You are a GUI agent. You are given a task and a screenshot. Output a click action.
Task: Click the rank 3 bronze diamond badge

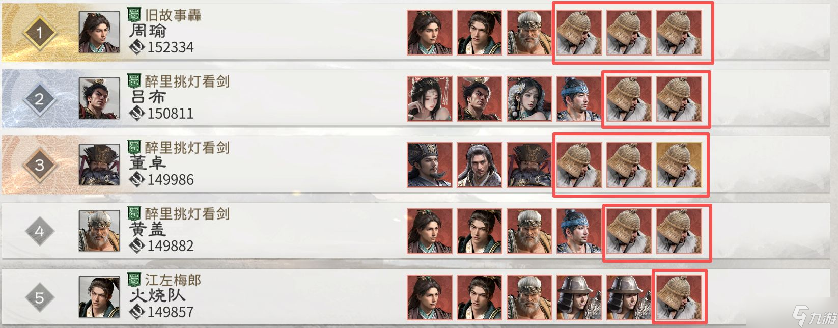click(40, 165)
